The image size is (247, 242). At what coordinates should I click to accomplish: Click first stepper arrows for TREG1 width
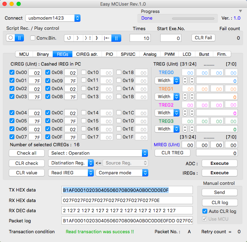pos(185,96)
